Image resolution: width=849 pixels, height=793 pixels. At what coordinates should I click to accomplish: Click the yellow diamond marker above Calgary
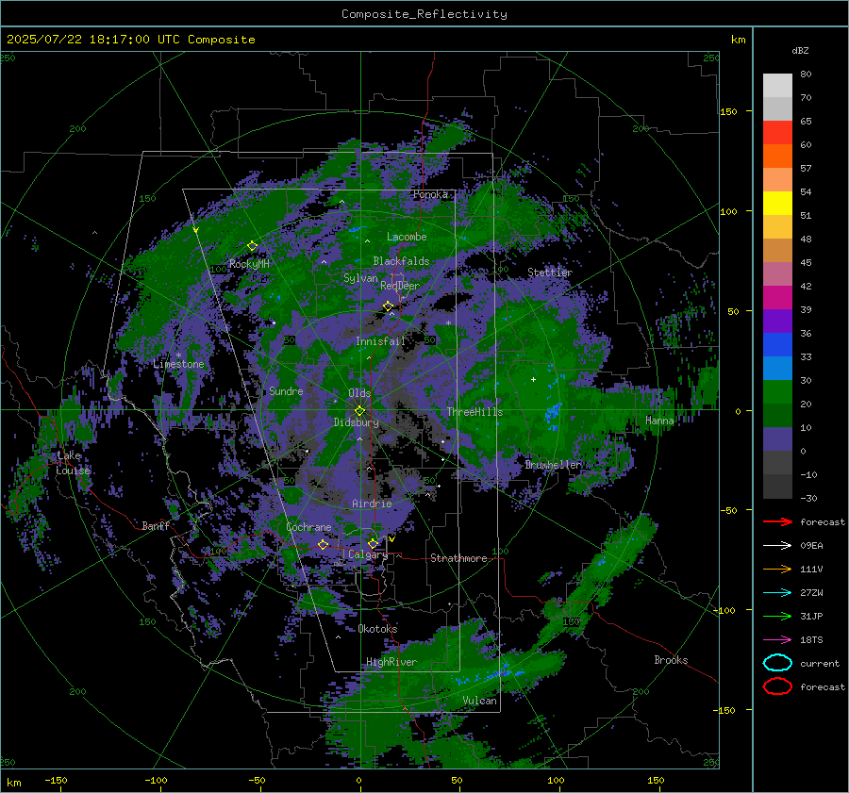pos(373,543)
